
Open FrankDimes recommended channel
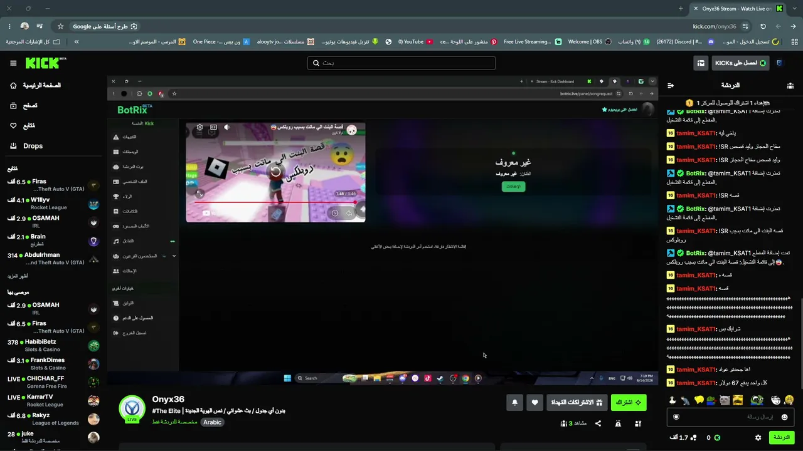click(53, 364)
